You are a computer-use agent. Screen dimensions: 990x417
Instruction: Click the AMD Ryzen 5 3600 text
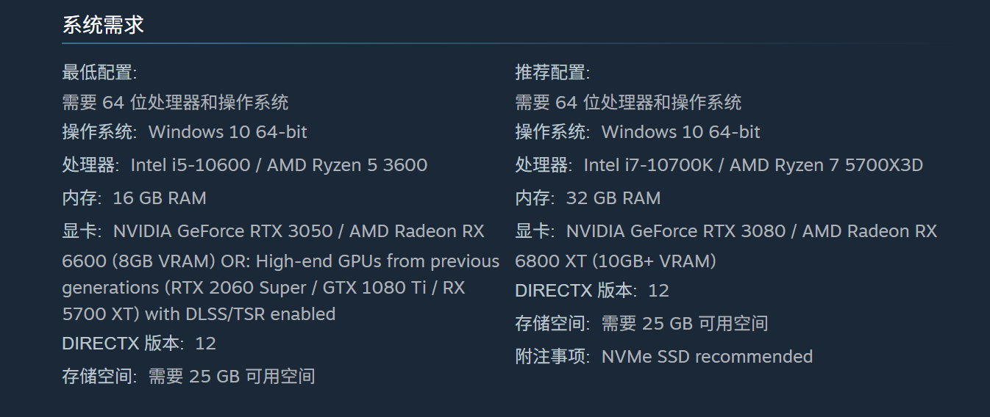tap(347, 165)
